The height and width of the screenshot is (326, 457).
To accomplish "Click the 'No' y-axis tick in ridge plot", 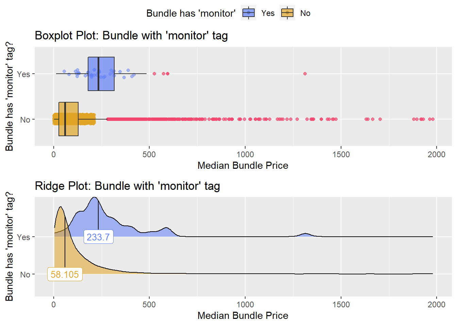I will click(25, 274).
